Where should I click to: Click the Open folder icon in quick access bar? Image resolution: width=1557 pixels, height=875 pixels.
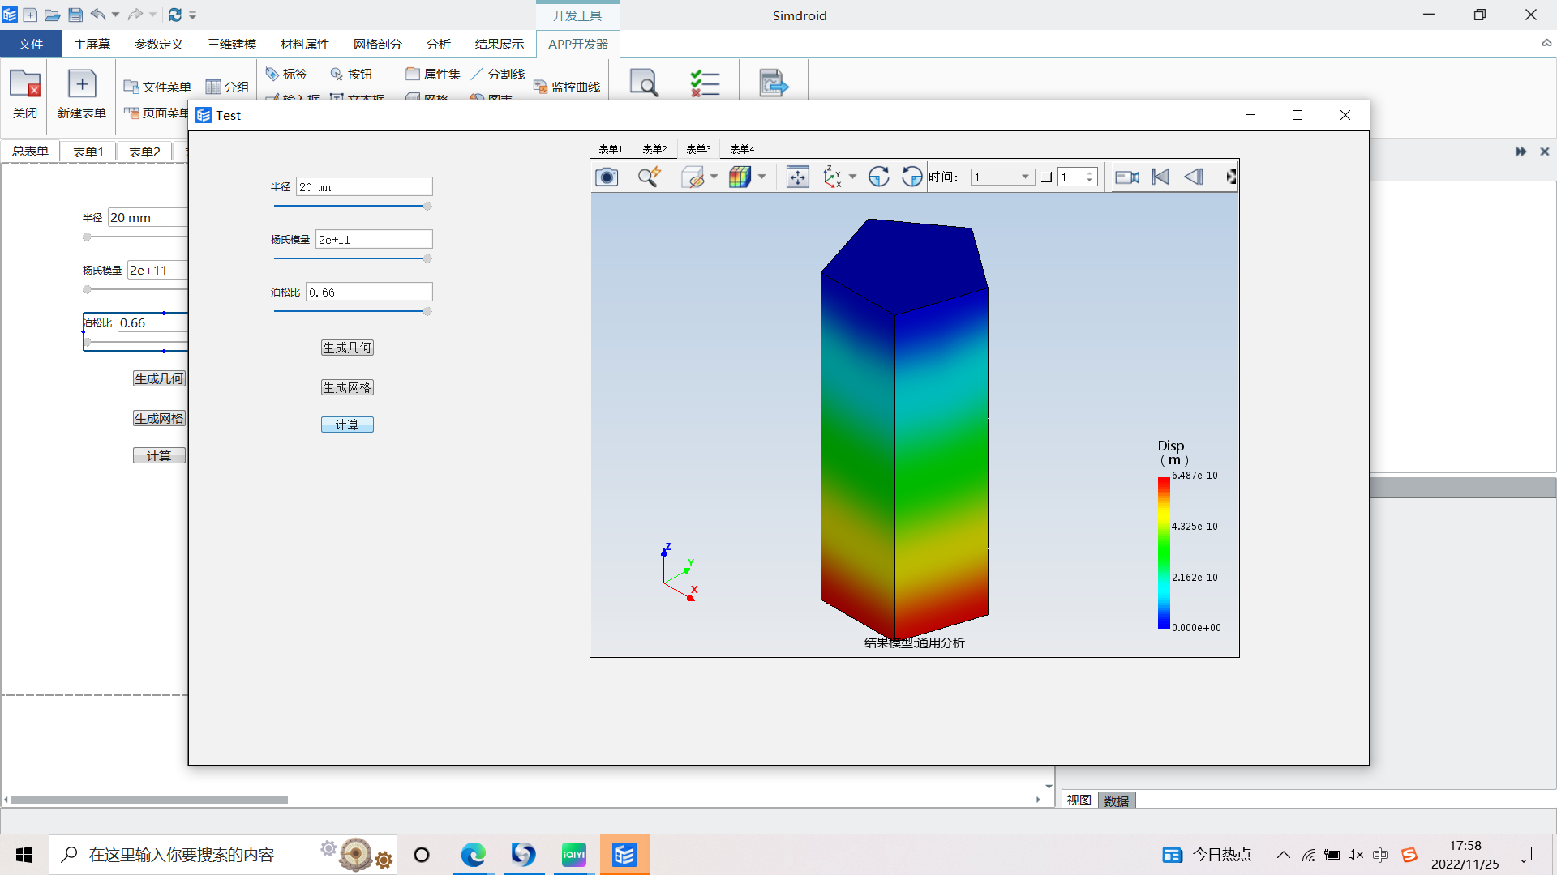point(52,15)
